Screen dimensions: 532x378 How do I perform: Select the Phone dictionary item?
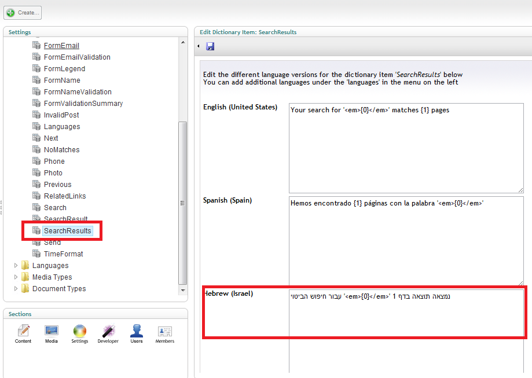coord(54,161)
